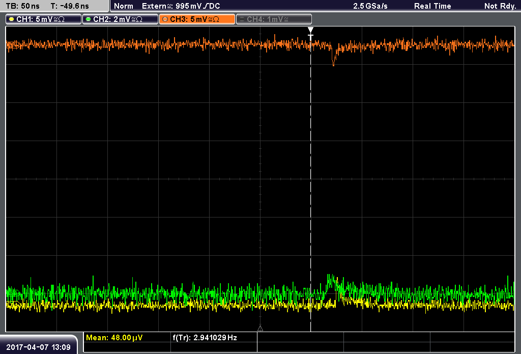
Task: Click the orange CH3 ground level marker at the left edge
Action: [x=13, y=45]
